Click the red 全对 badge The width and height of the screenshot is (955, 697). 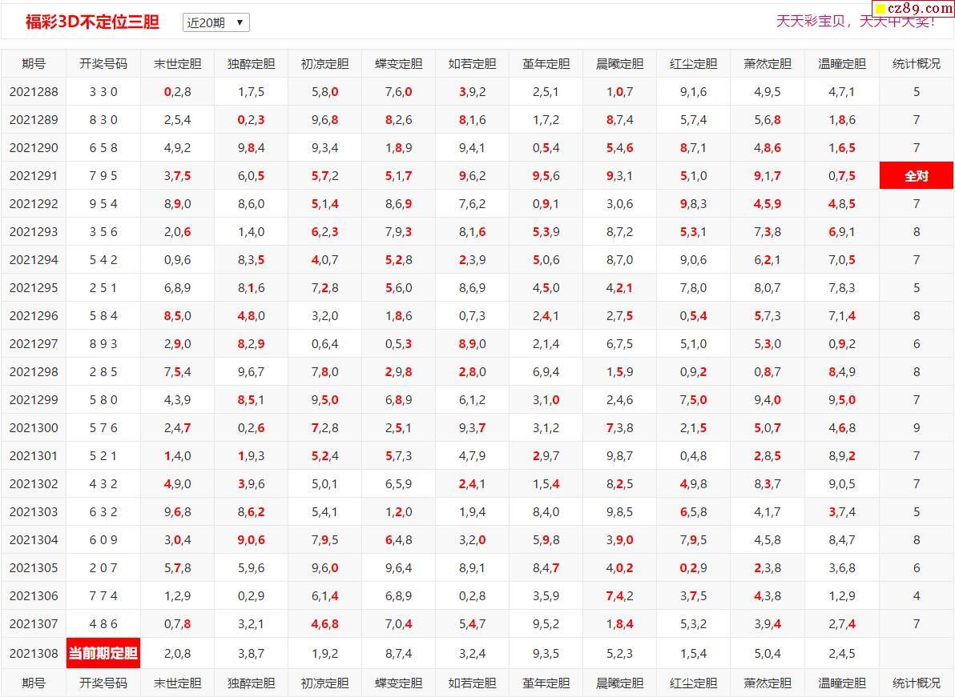916,175
